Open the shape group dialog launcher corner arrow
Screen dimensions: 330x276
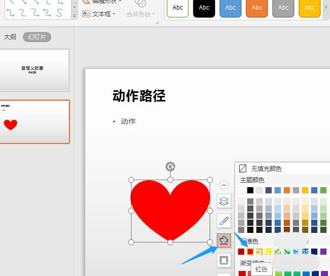click(x=157, y=22)
